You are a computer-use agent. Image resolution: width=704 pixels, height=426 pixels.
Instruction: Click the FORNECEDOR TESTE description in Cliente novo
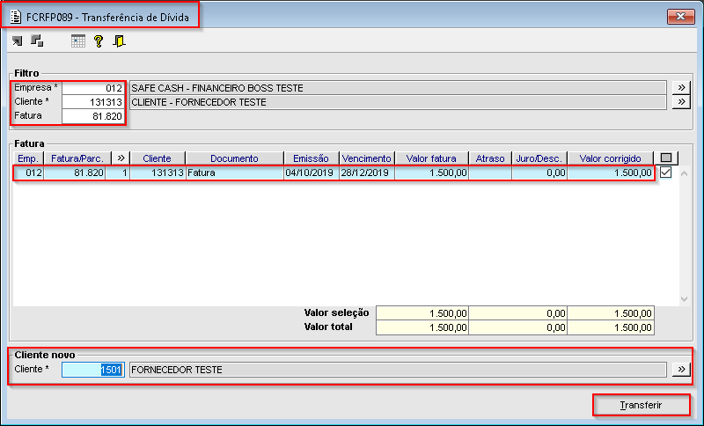tap(398, 370)
